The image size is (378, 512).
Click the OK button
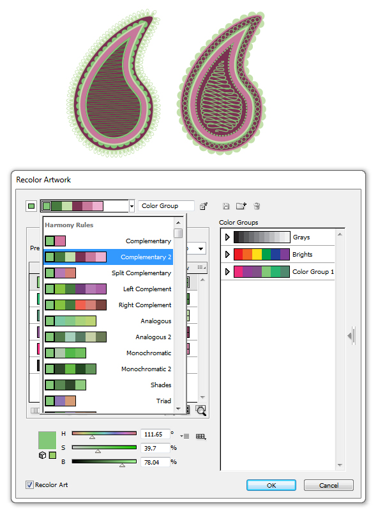271,485
